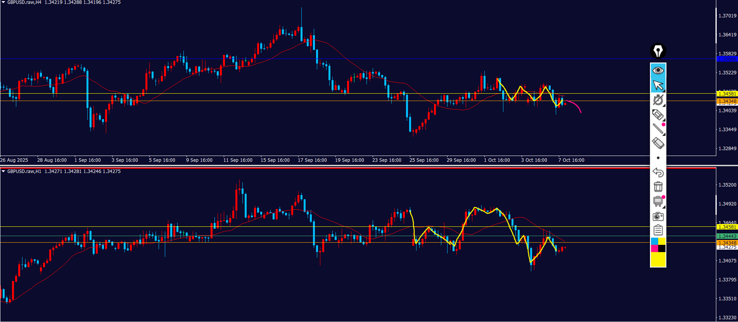Undo the last drawing stroke

(658, 172)
